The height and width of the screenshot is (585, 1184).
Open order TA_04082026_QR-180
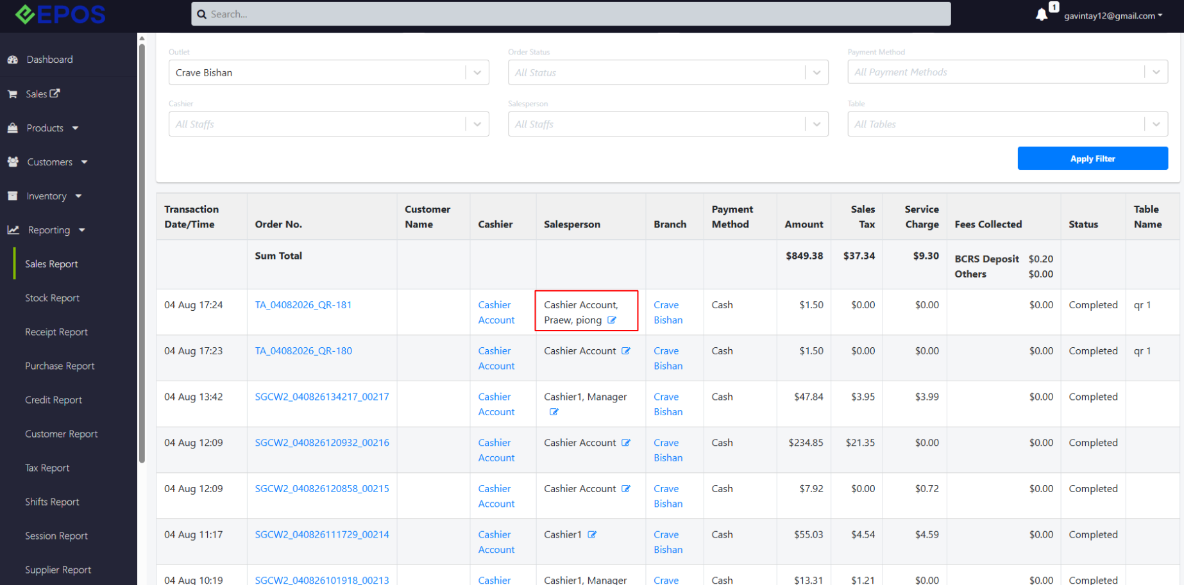coord(303,351)
